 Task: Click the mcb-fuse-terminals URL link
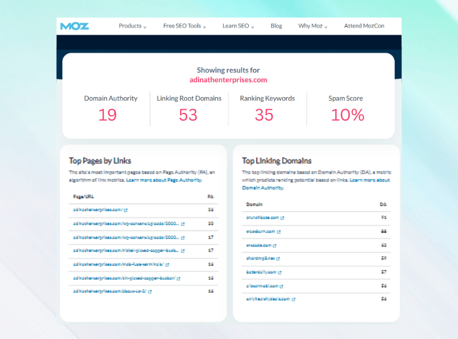click(x=118, y=264)
